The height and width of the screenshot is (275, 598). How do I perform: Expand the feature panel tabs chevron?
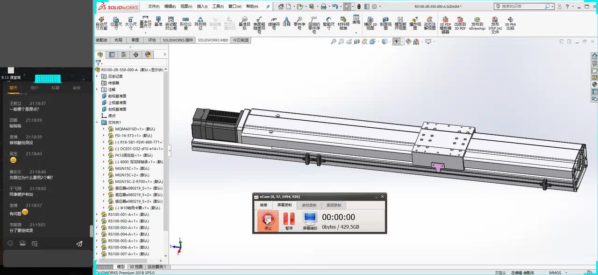(x=164, y=55)
